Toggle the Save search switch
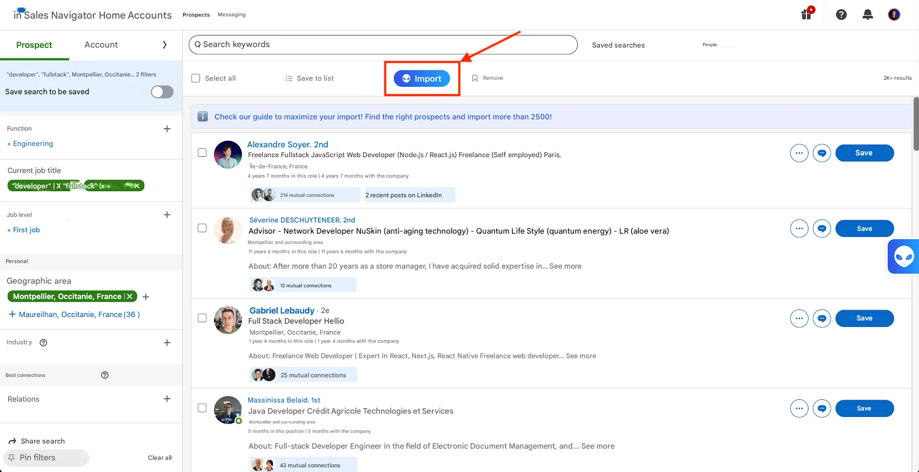Image resolution: width=919 pixels, height=472 pixels. click(162, 92)
